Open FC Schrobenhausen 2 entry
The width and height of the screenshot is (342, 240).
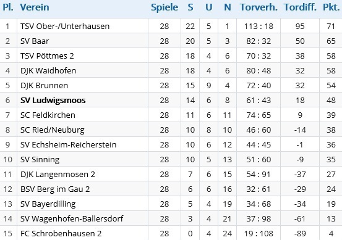pos(61,233)
